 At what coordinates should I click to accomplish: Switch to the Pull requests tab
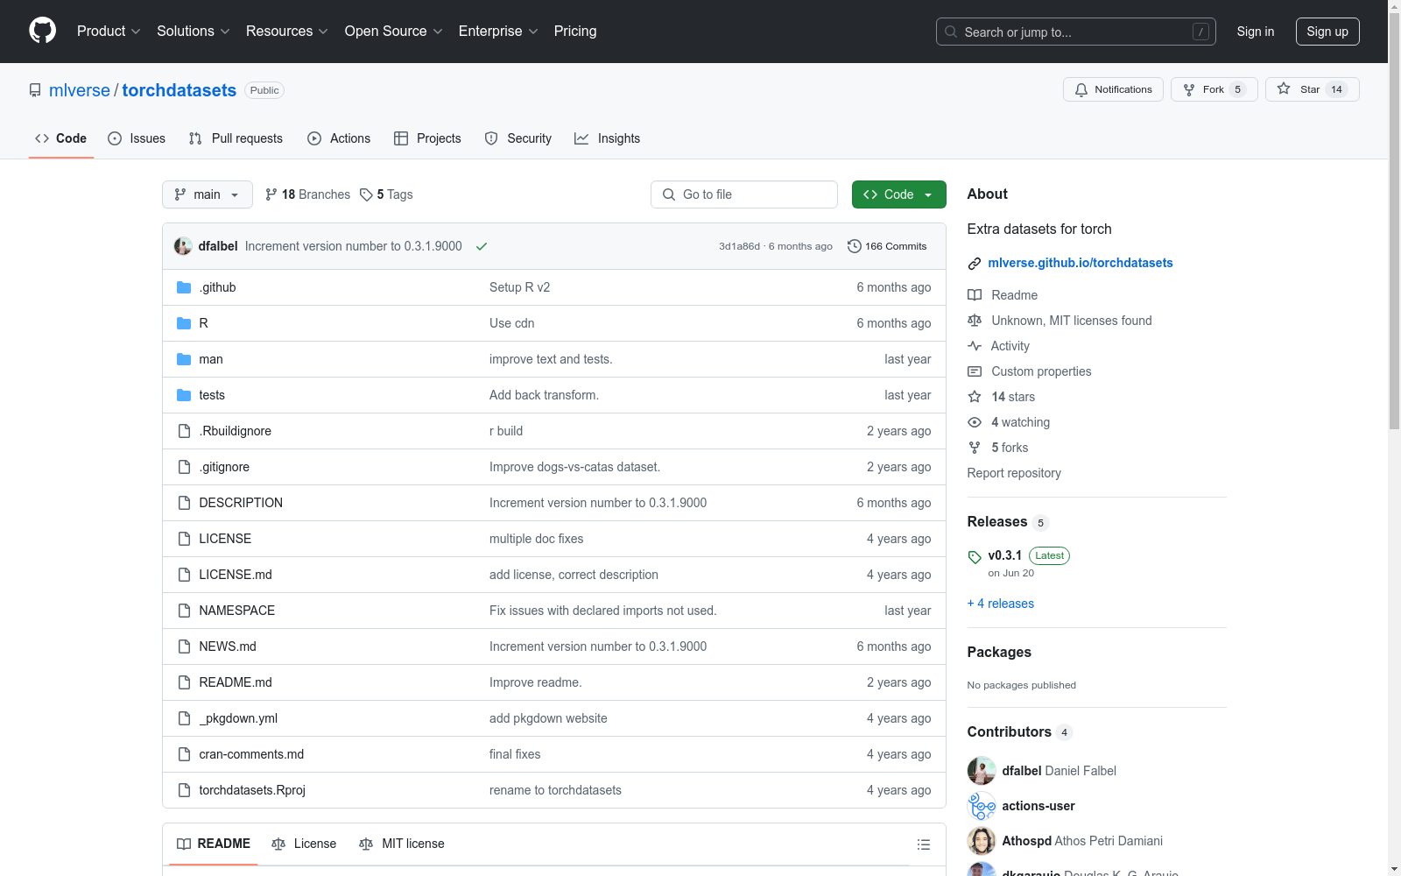click(236, 138)
